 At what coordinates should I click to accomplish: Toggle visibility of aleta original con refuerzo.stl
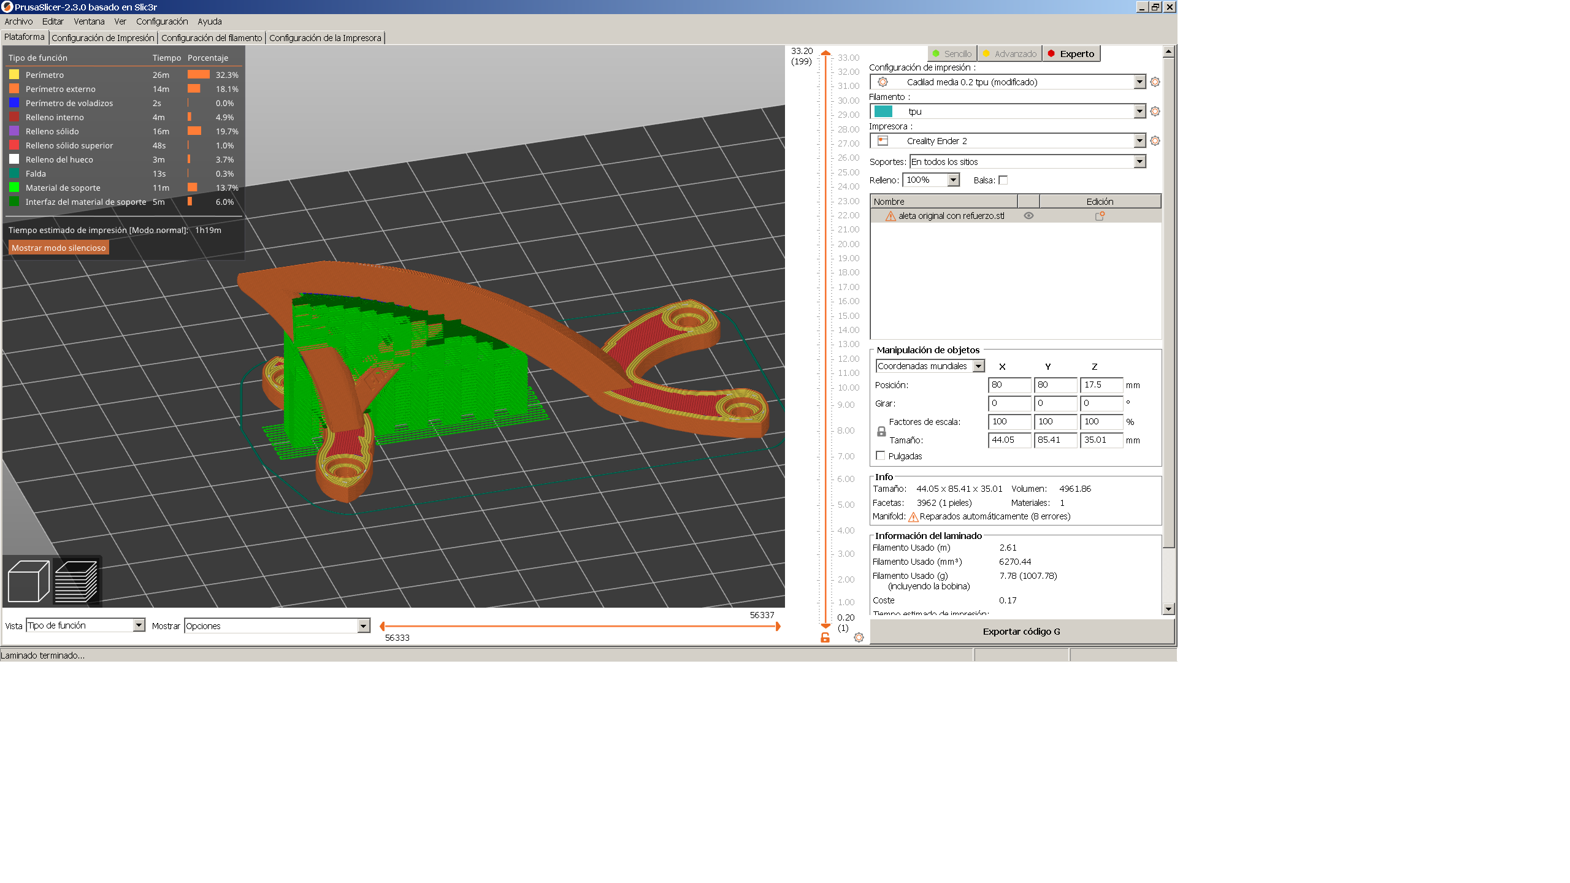pyautogui.click(x=1029, y=215)
